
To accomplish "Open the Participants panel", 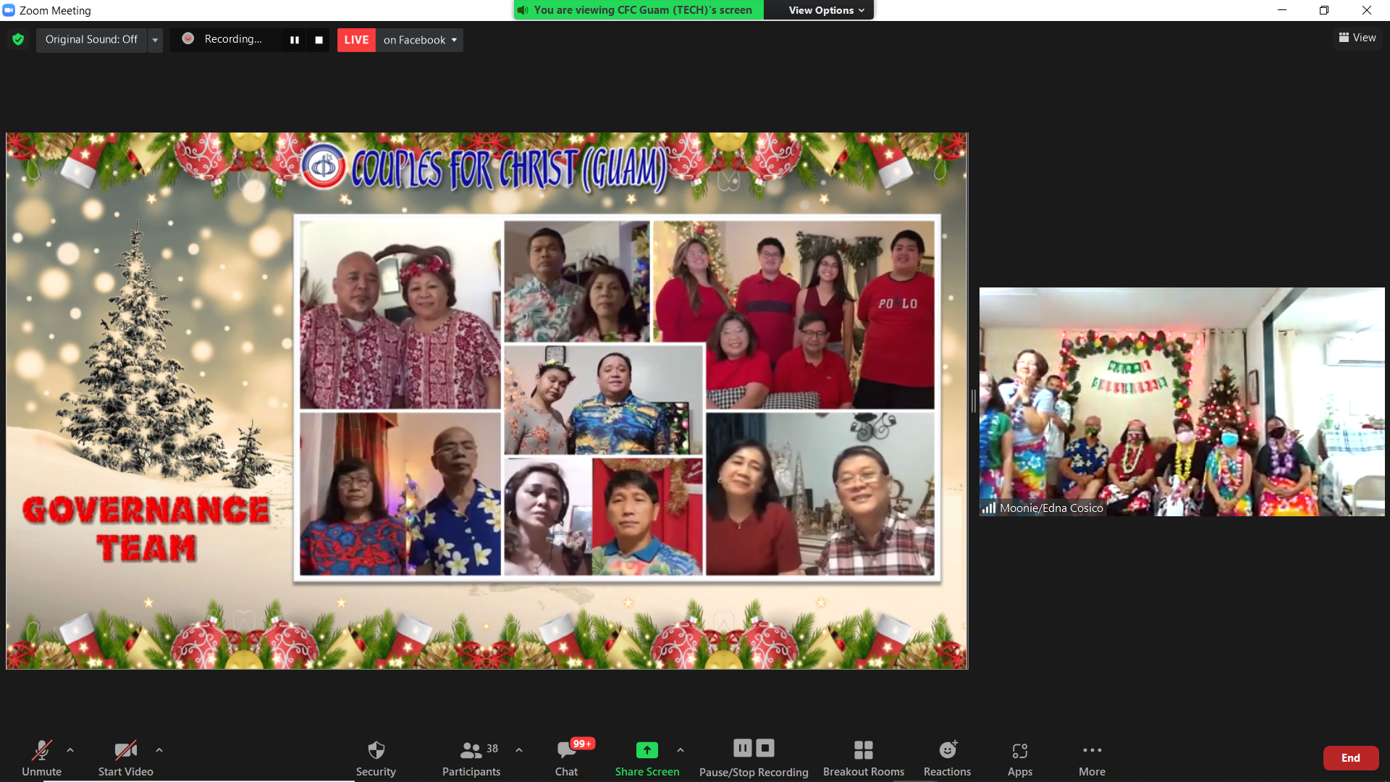I will point(471,758).
